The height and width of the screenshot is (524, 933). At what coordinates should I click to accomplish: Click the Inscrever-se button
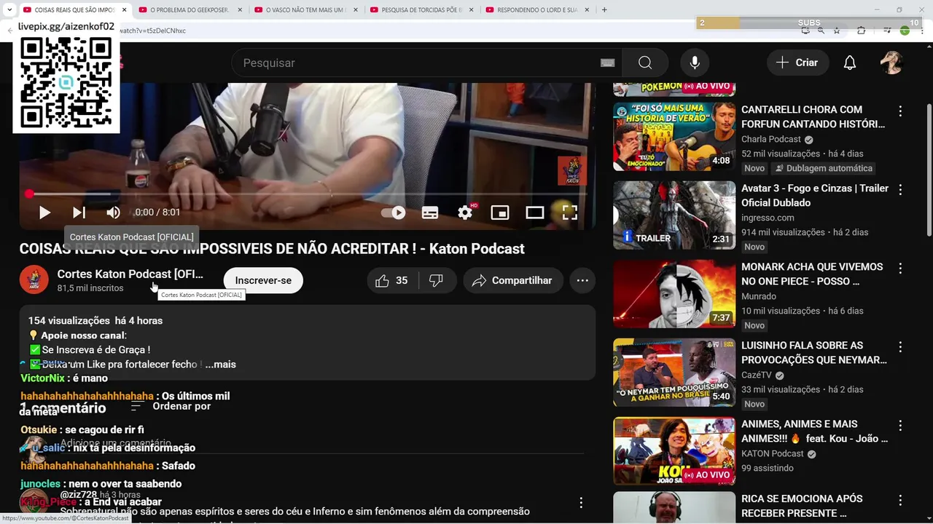pos(263,280)
